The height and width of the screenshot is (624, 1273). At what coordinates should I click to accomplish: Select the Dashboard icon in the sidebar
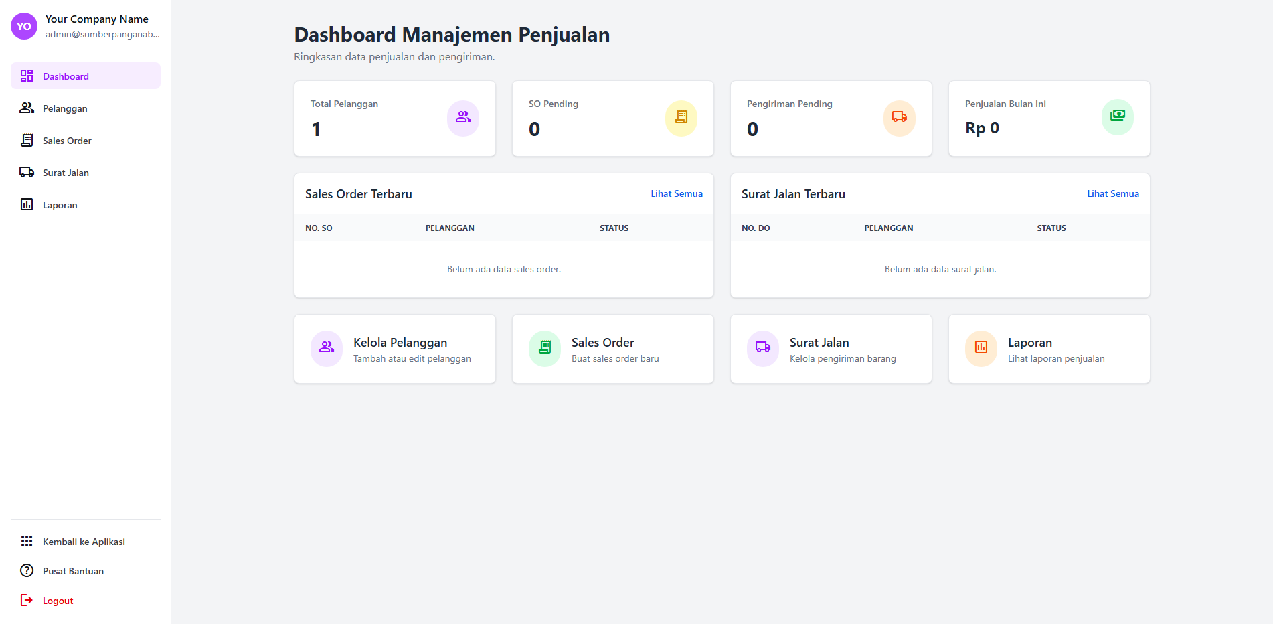[27, 76]
